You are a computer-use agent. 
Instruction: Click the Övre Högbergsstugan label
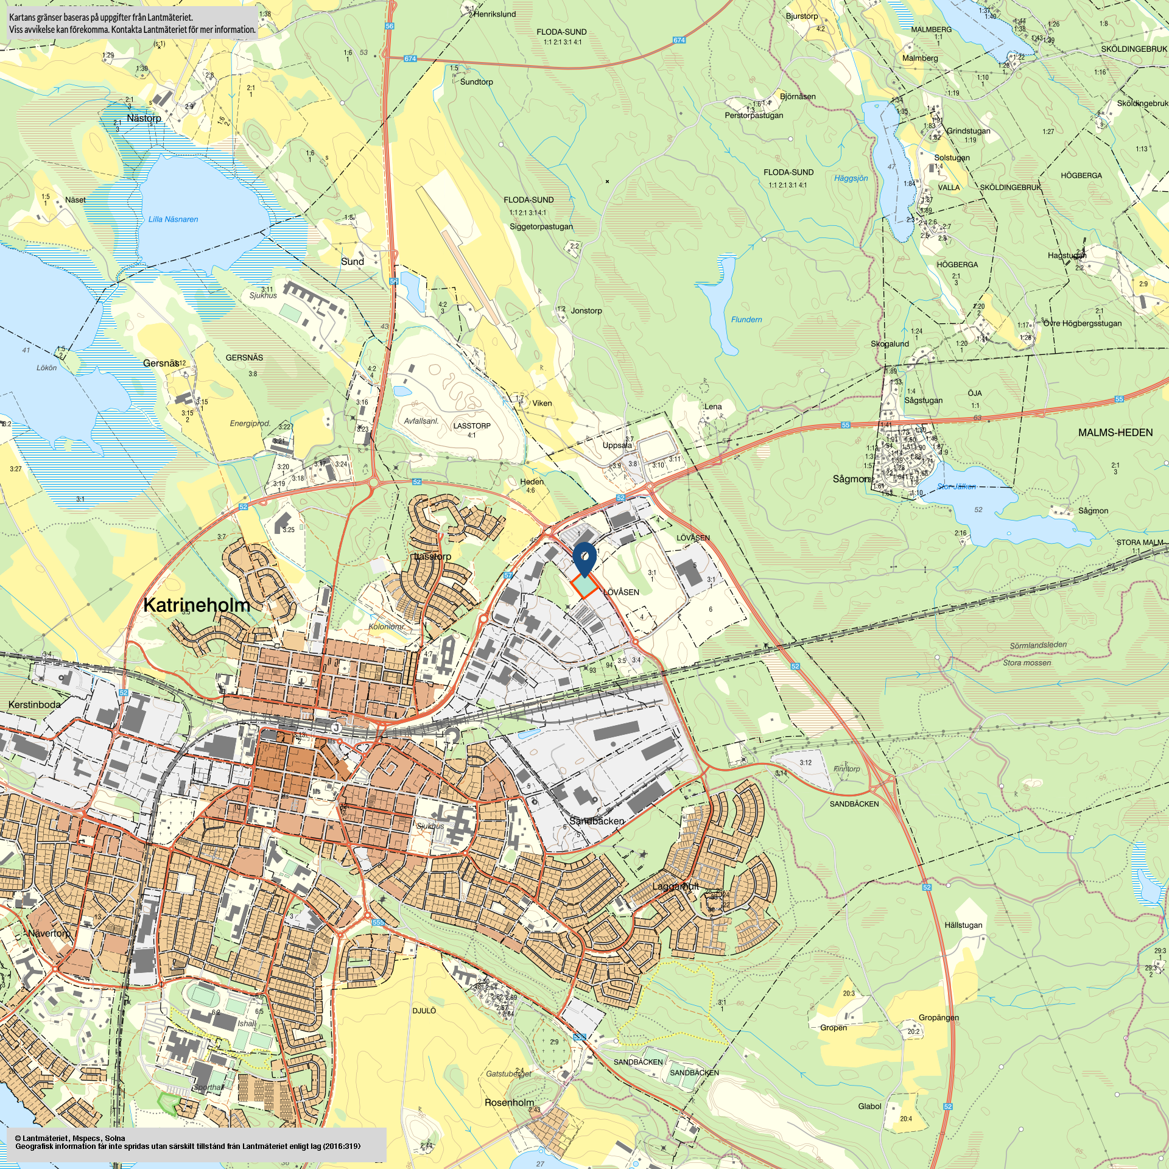(1083, 323)
